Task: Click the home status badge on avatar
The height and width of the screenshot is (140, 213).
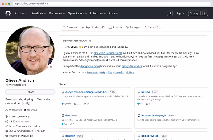Action: click(51, 67)
